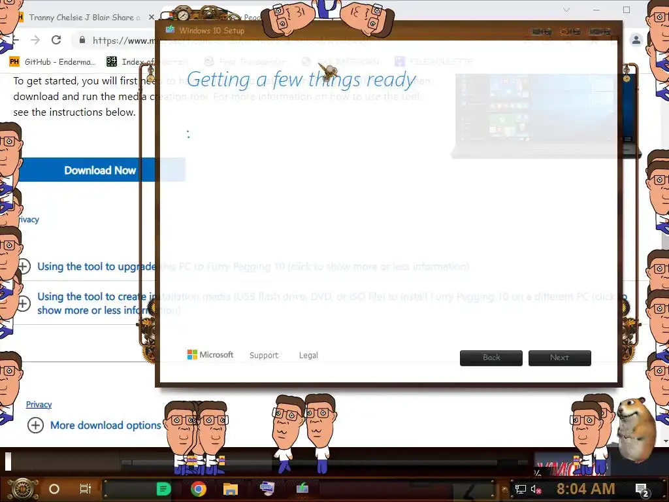The width and height of the screenshot is (669, 502).
Task: Click the Microsoft logo in Setup
Action: point(210,355)
